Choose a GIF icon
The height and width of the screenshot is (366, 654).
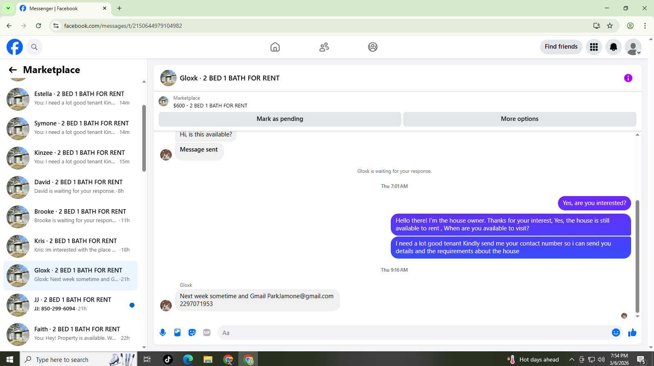207,333
